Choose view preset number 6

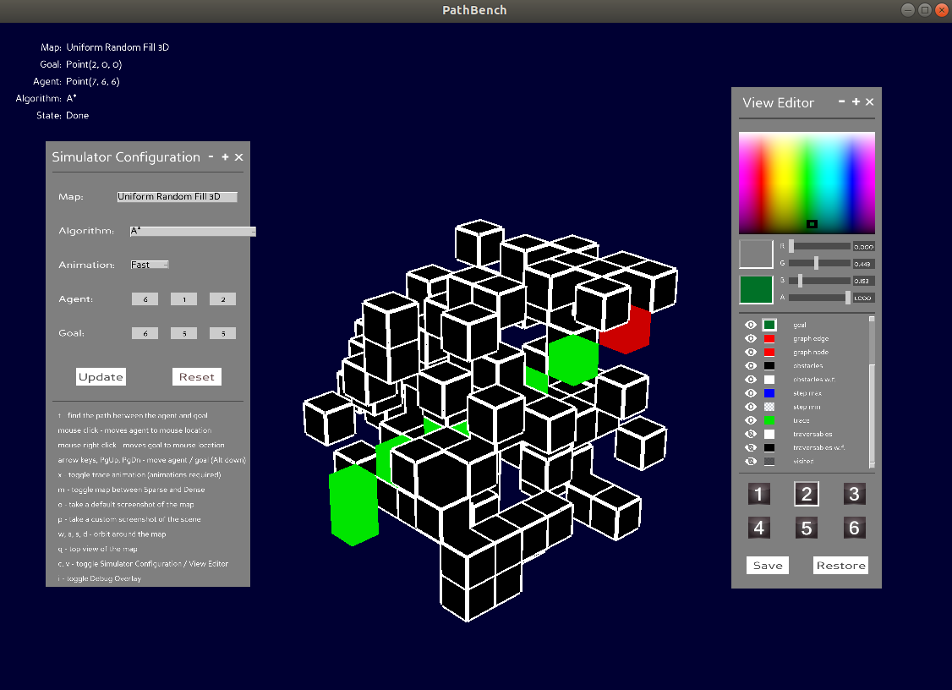coord(854,528)
